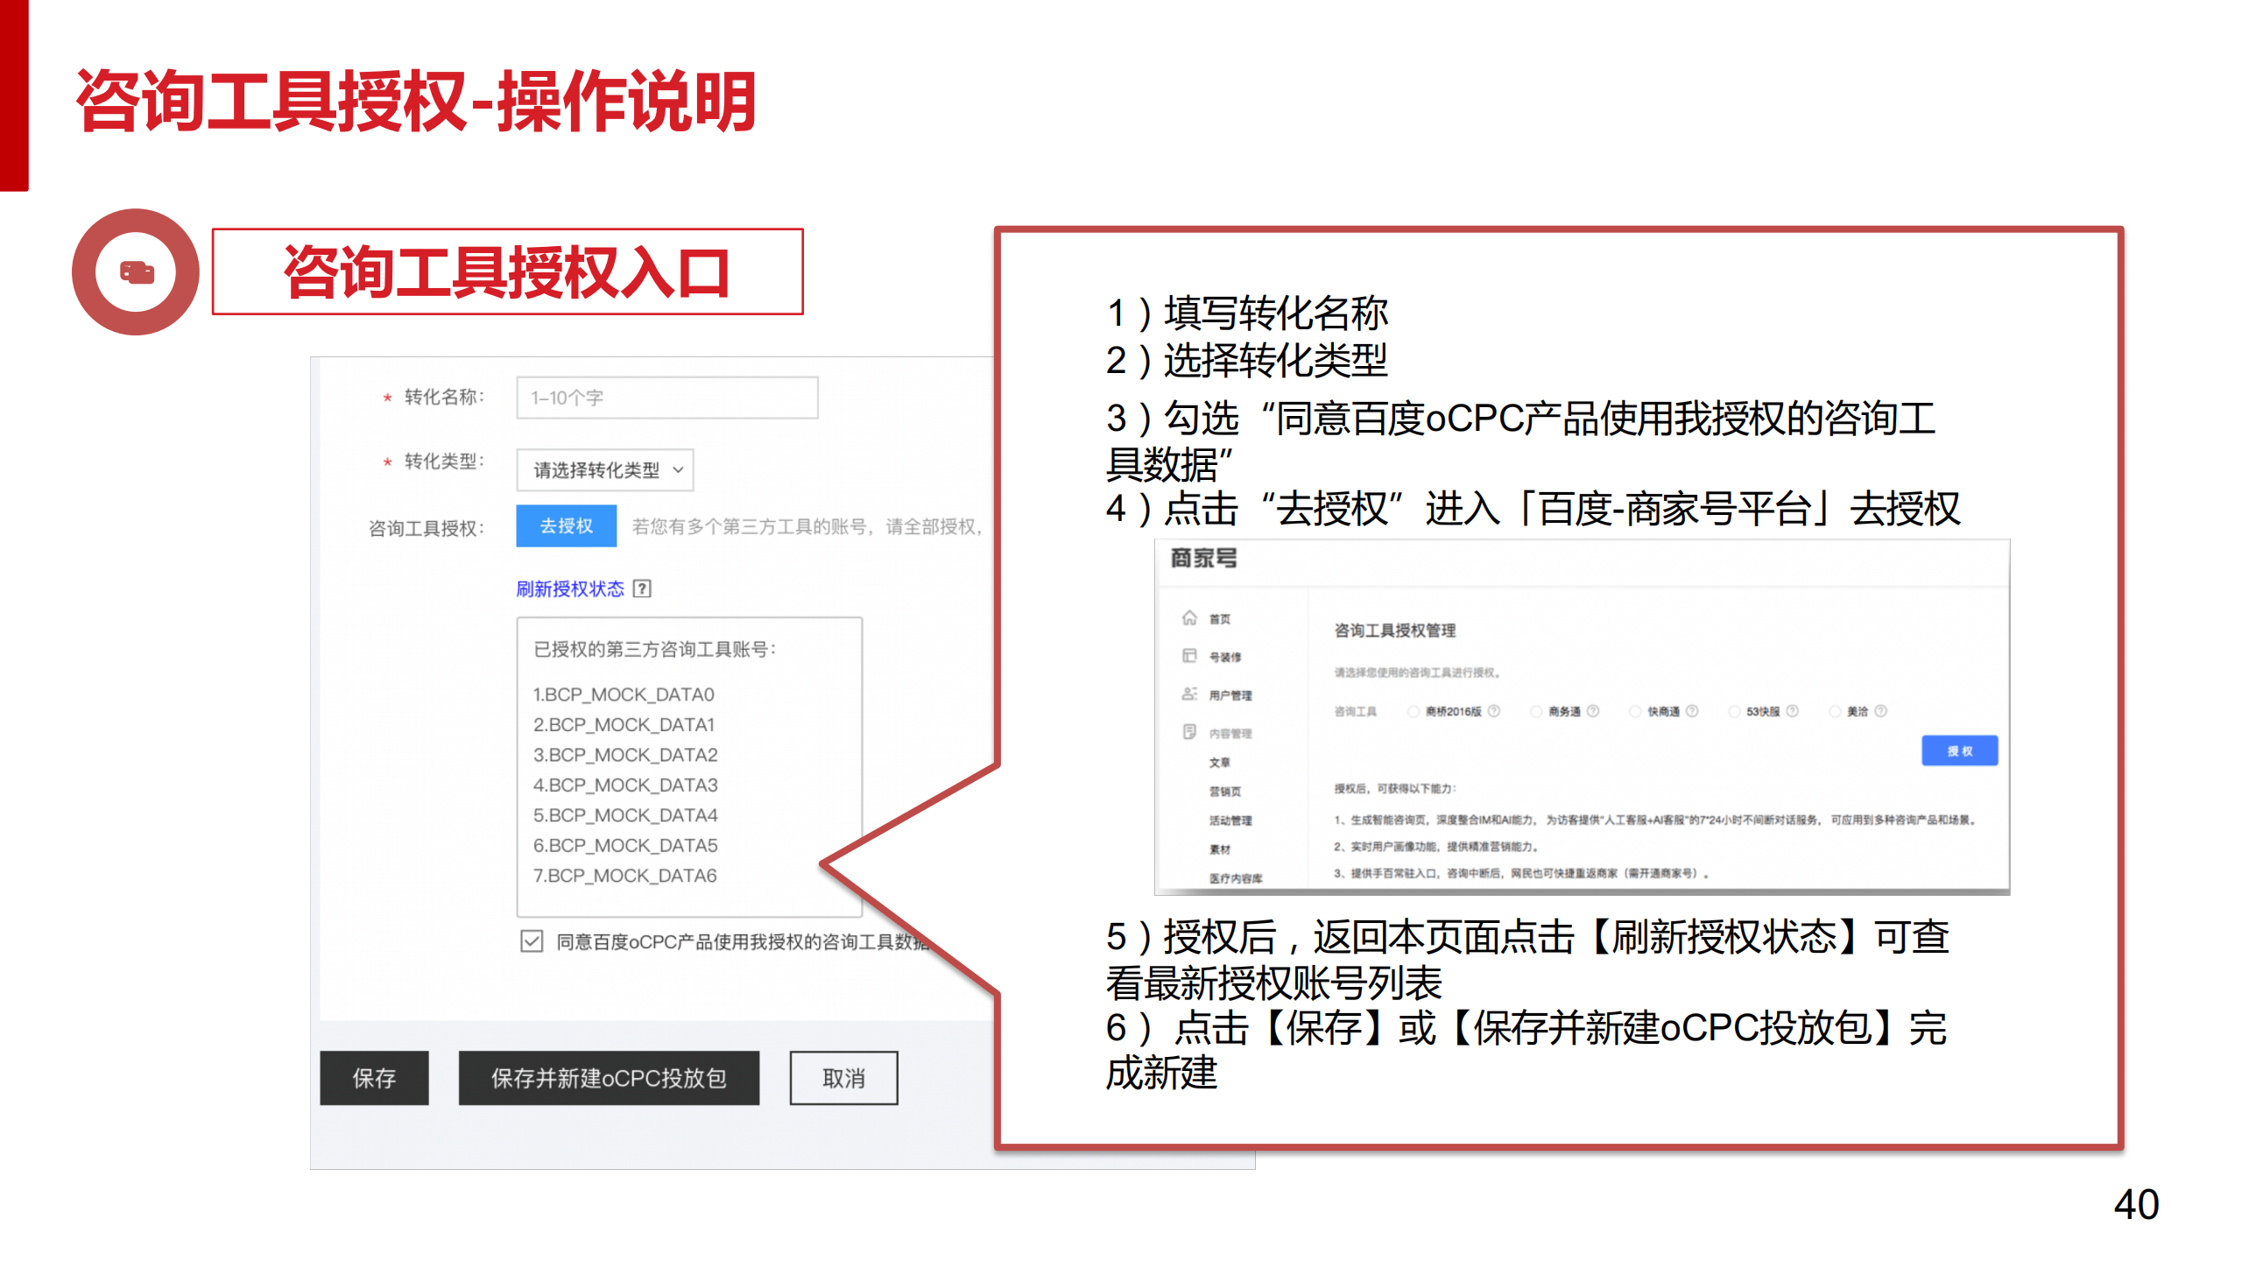Click account entry 2.BCP_MOCK_DATA1

point(624,725)
